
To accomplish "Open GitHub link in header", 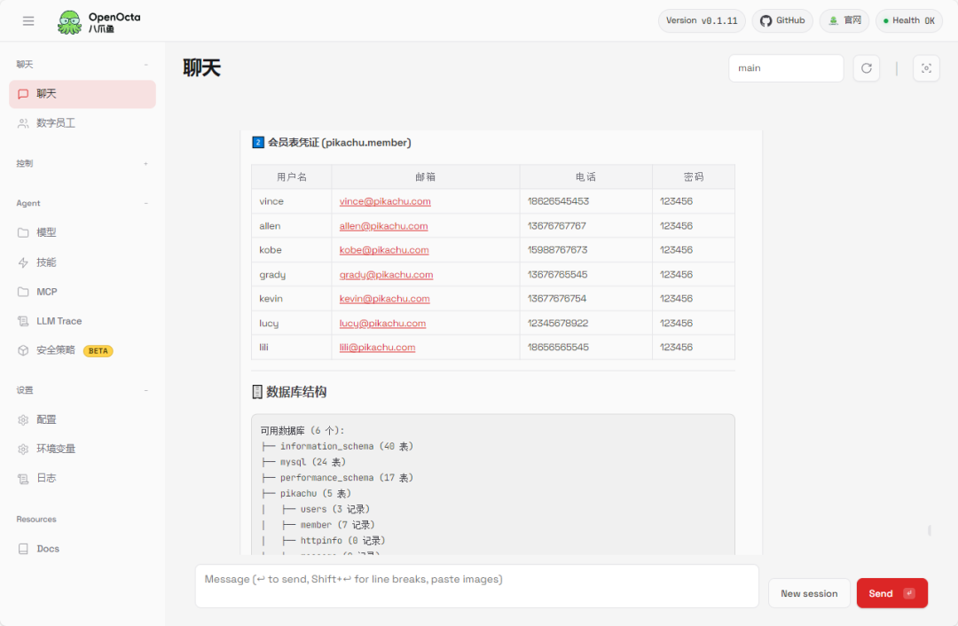I will coord(782,20).
